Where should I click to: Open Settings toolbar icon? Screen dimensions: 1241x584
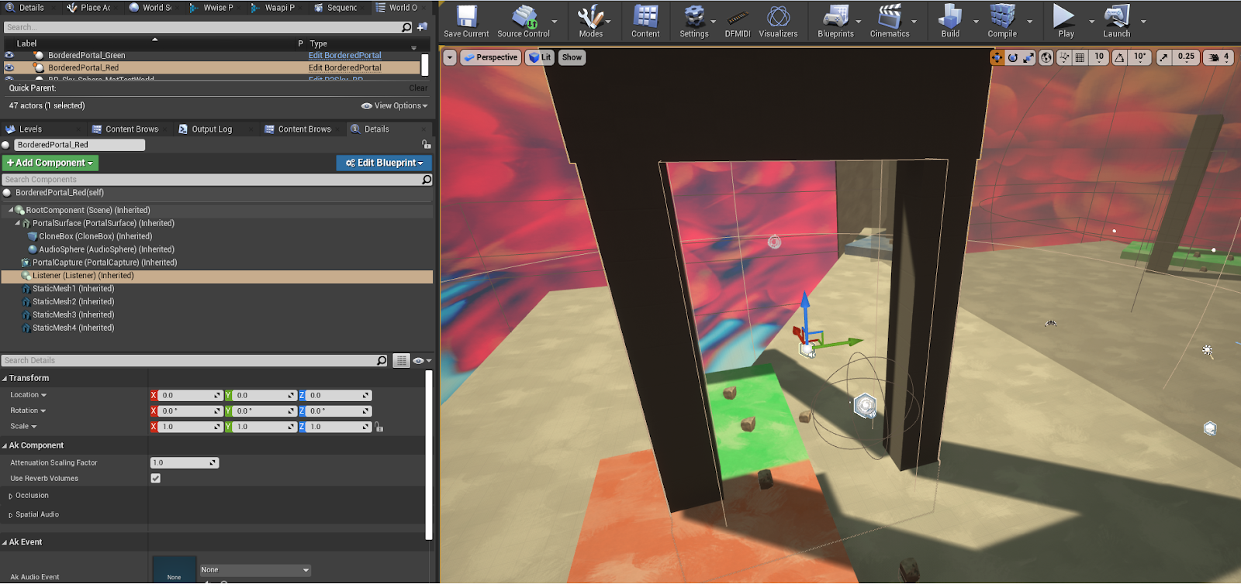point(694,21)
